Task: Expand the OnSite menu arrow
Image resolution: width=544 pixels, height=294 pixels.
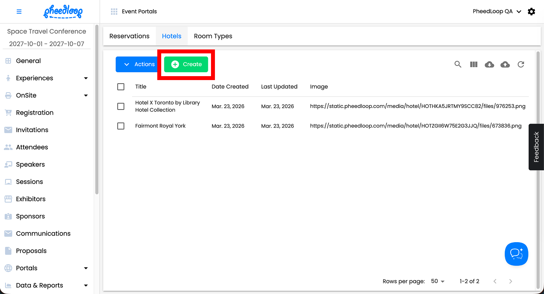Action: (x=86, y=95)
